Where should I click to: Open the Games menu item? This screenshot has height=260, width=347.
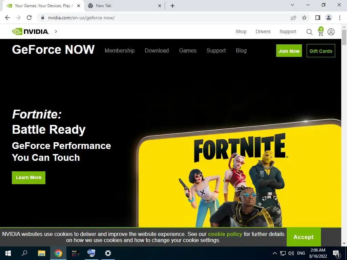(188, 51)
